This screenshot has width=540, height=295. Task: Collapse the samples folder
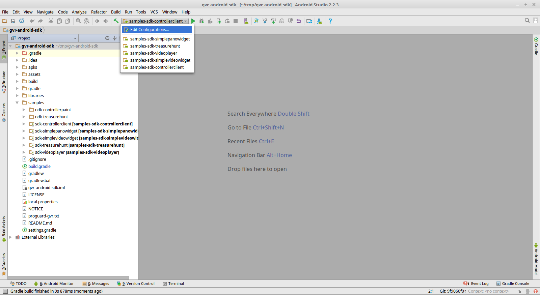[17, 103]
